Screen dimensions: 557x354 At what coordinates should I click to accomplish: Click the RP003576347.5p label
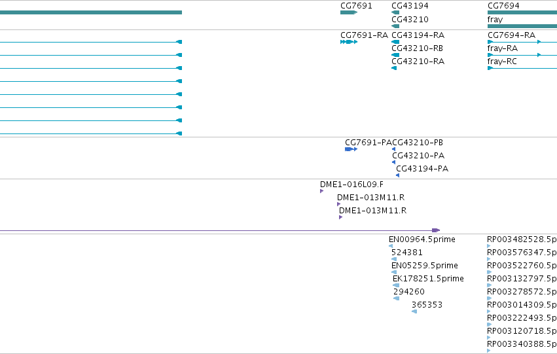click(522, 253)
